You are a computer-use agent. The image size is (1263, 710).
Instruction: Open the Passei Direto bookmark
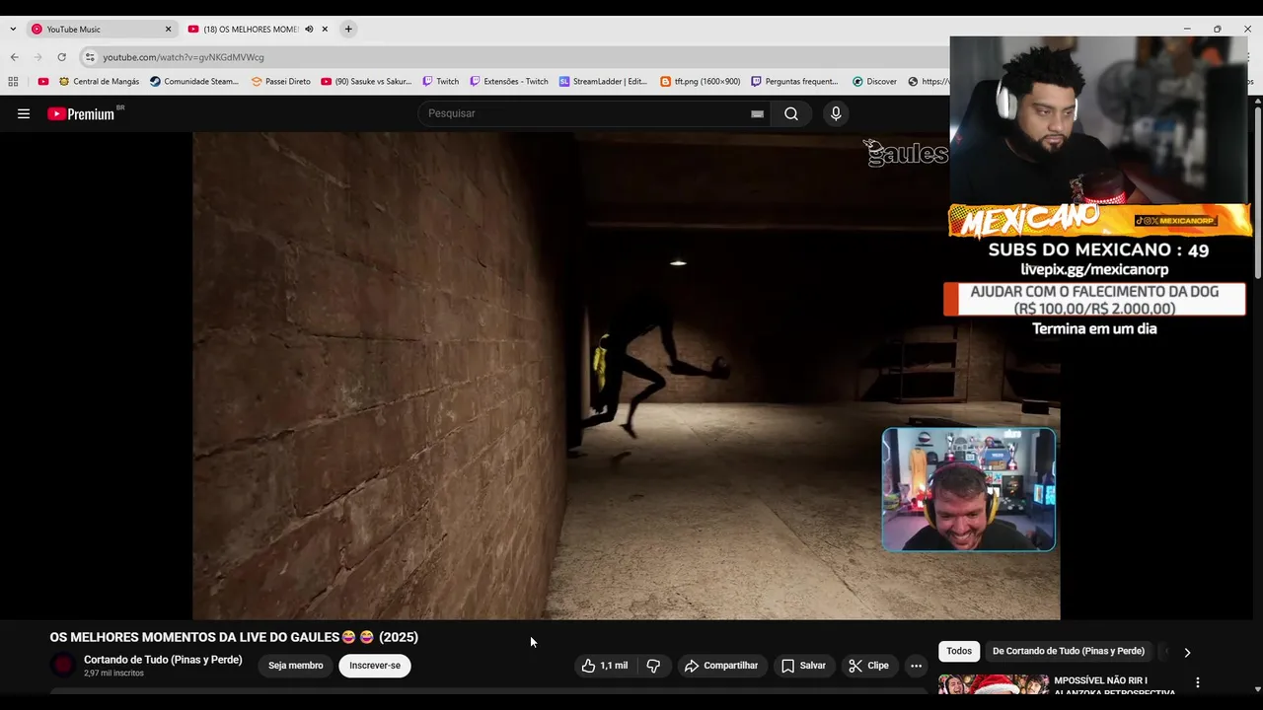(281, 82)
